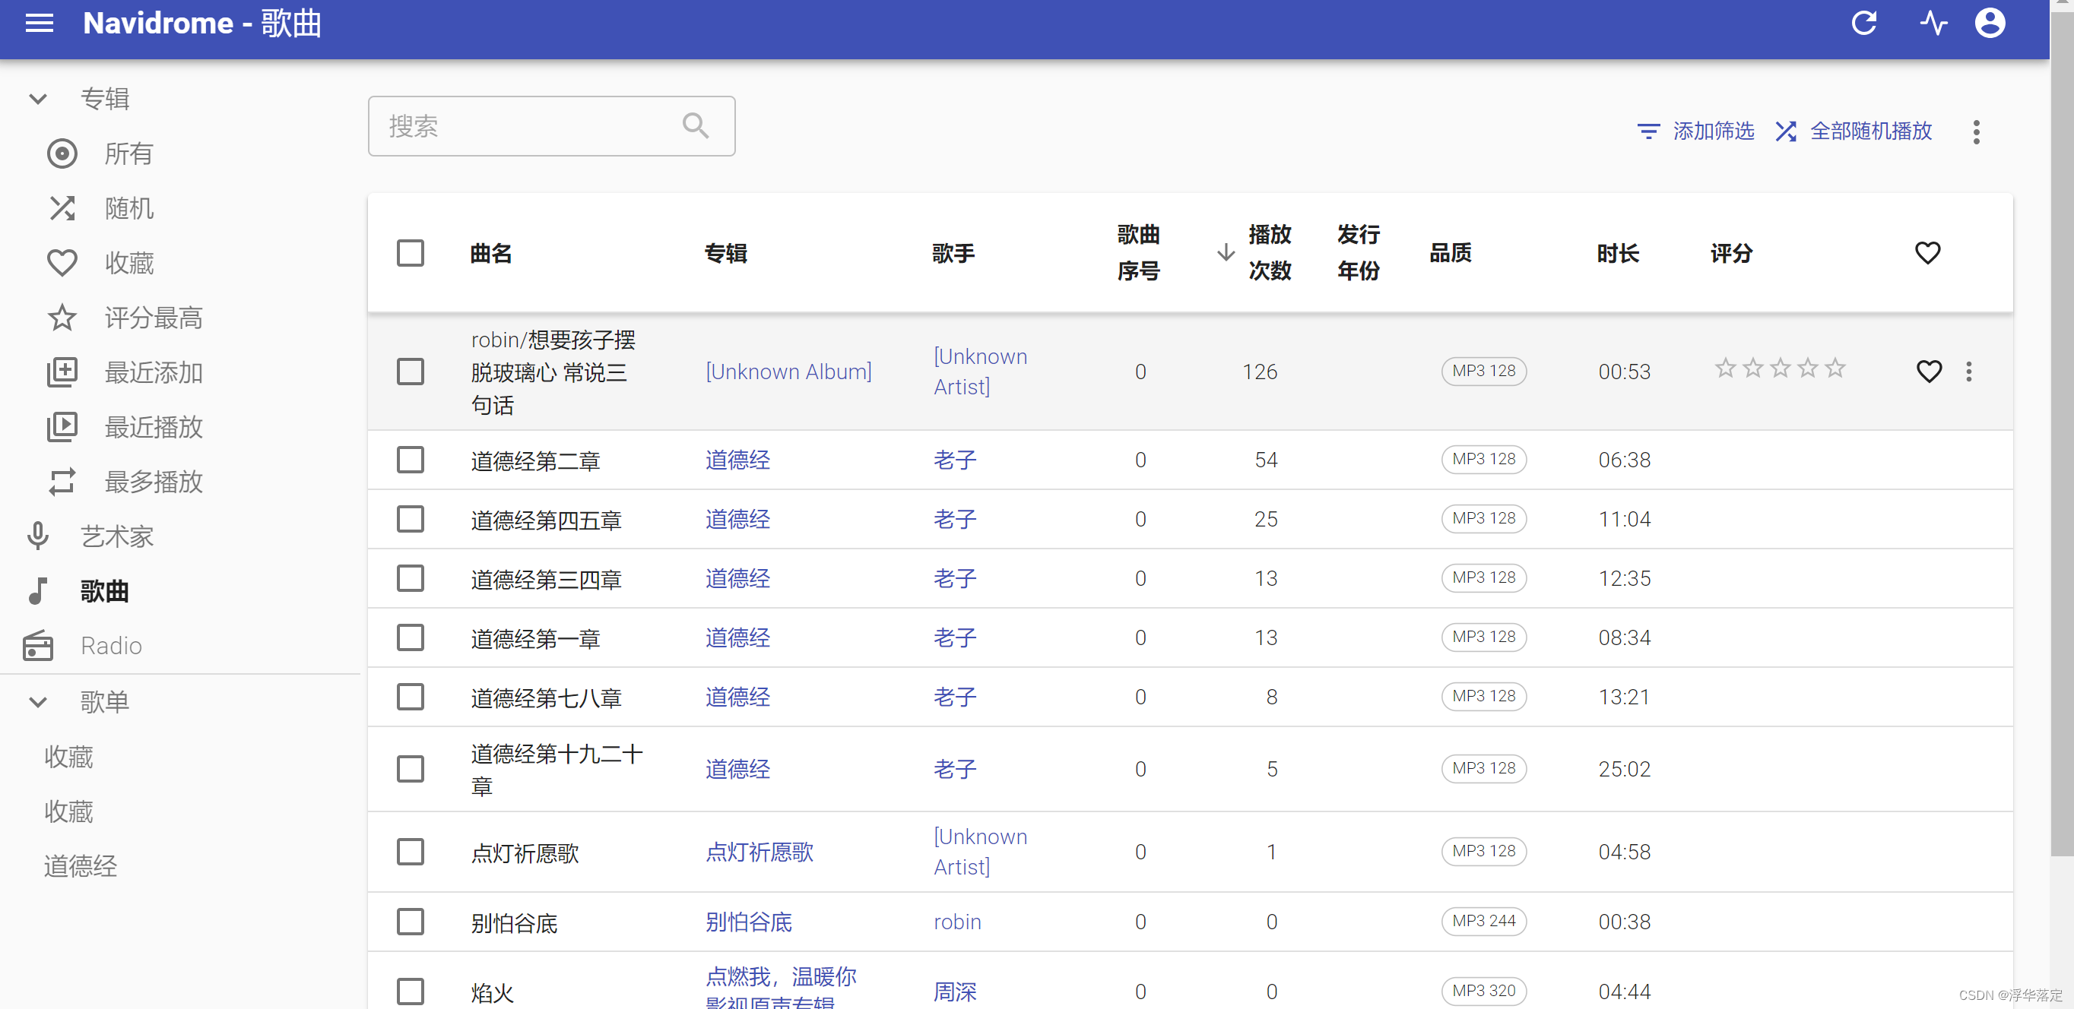
Task: Check the box for 道德经第七八章
Action: tap(410, 697)
